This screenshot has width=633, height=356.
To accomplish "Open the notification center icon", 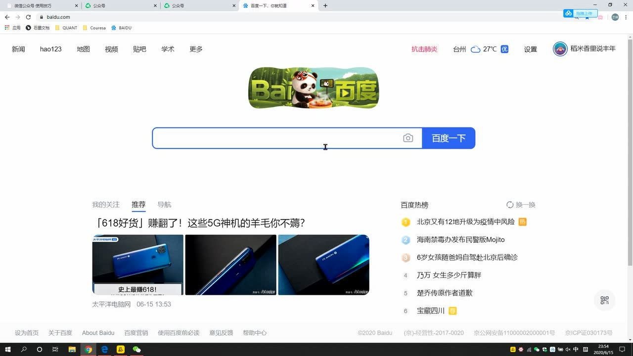I will click(622, 350).
